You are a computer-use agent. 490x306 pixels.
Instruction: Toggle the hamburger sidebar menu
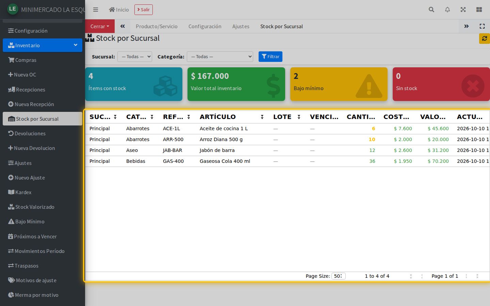click(96, 10)
